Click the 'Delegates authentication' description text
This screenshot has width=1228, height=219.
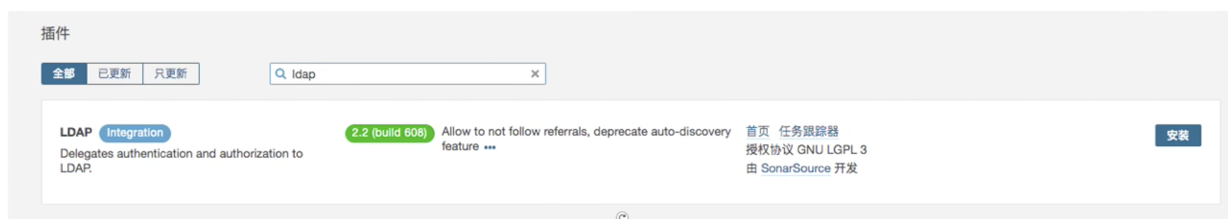[x=181, y=154]
